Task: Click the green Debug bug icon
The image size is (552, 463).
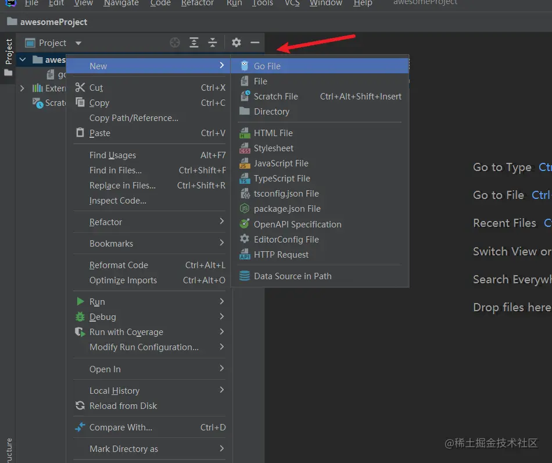Action: (x=80, y=316)
